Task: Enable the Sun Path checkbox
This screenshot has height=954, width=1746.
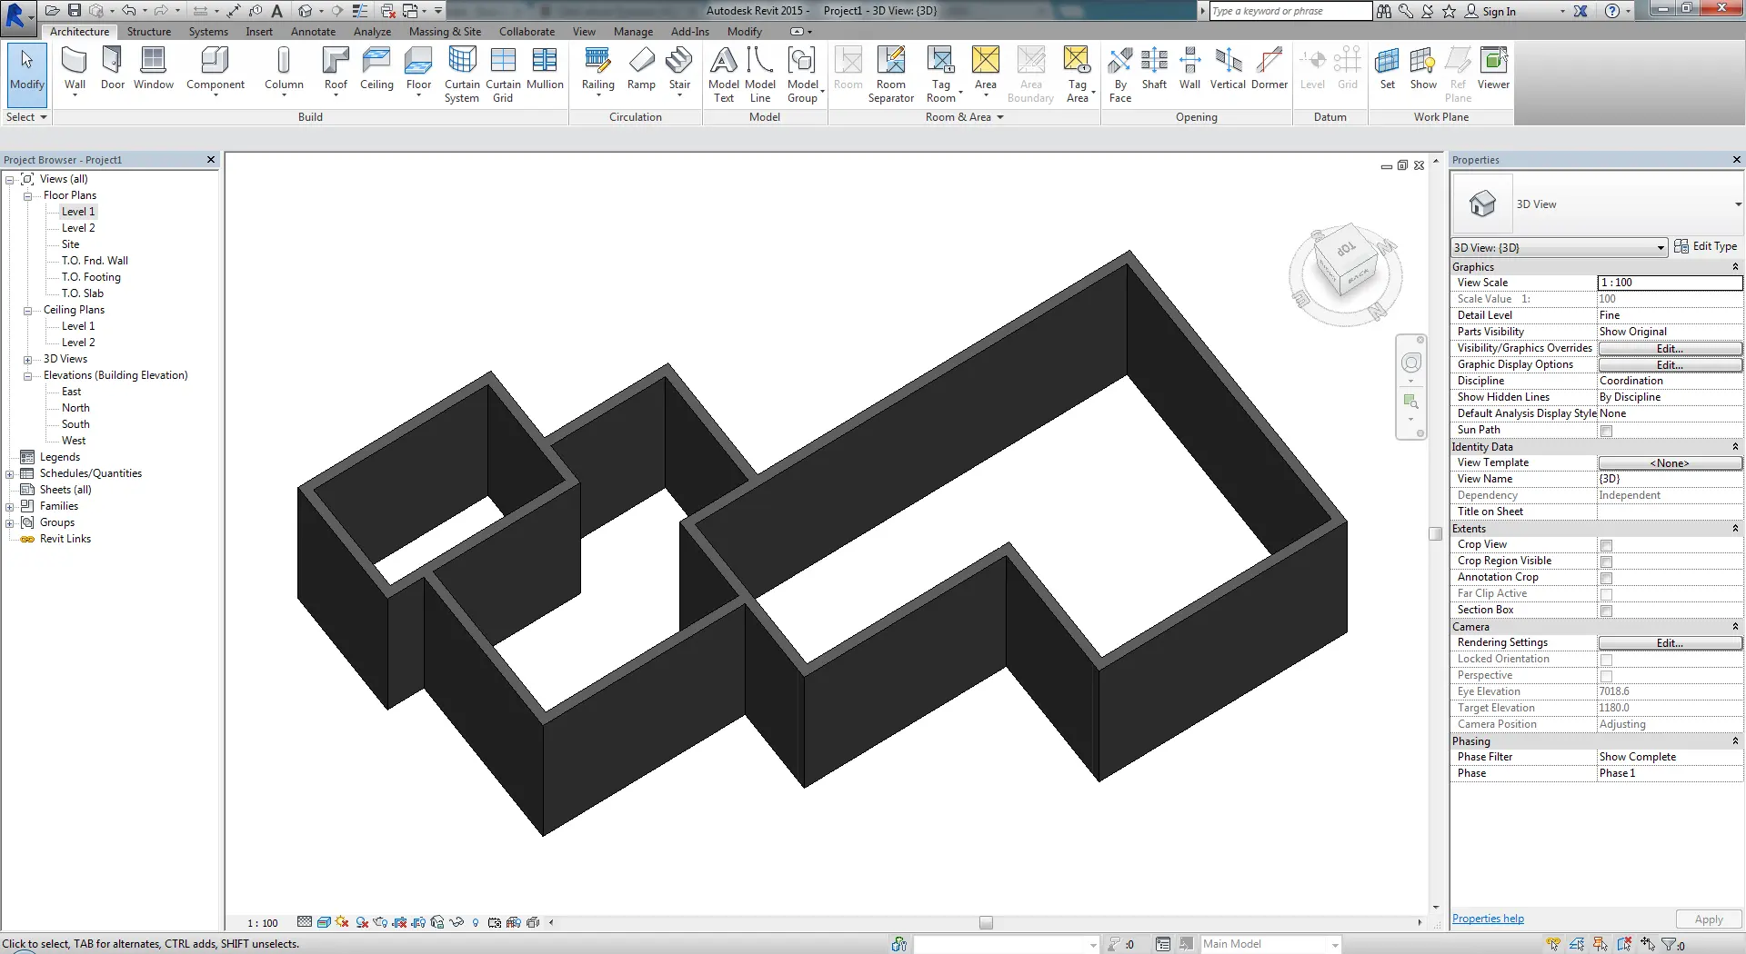Action: (1606, 431)
